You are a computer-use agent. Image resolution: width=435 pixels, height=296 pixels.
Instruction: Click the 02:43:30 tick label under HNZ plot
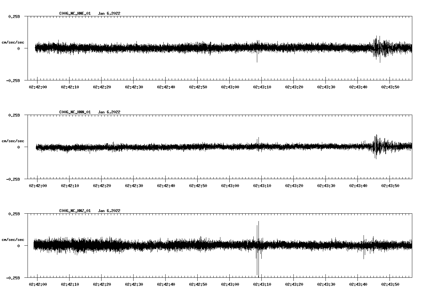click(x=326, y=284)
